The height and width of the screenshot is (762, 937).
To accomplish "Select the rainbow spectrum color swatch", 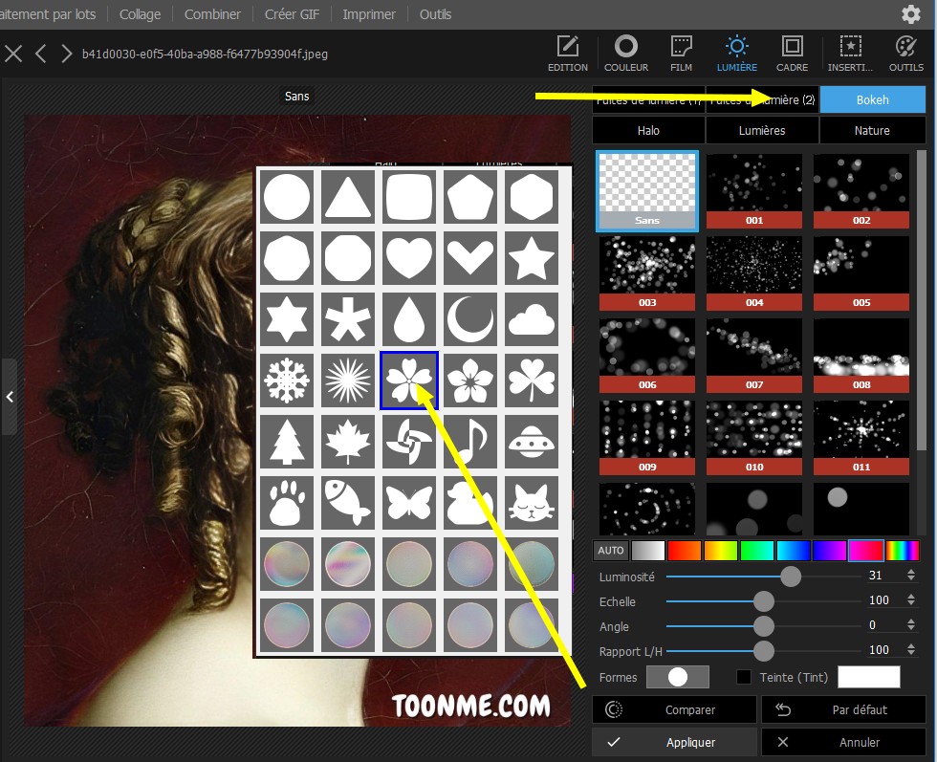I will click(903, 551).
